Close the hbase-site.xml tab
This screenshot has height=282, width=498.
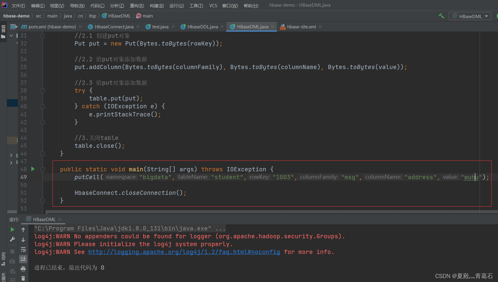(x=320, y=27)
